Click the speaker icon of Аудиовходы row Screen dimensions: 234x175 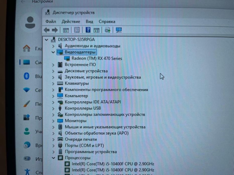pos(60,46)
